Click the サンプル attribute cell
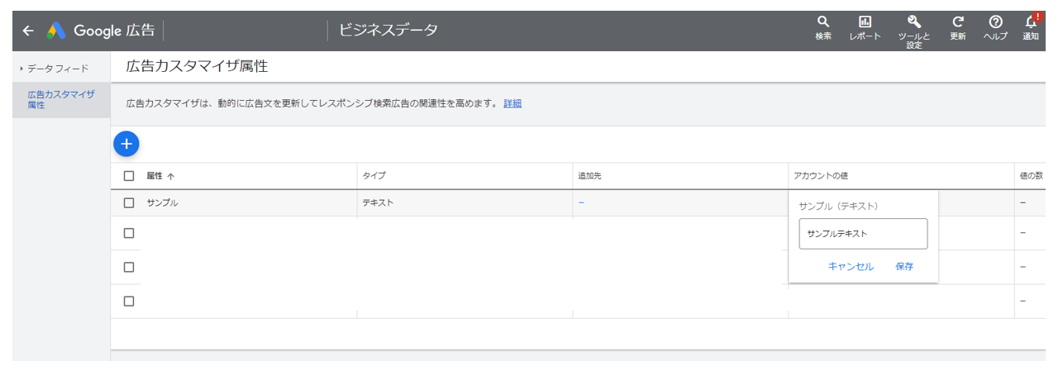 162,202
